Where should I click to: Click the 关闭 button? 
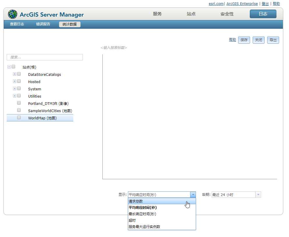point(258,40)
